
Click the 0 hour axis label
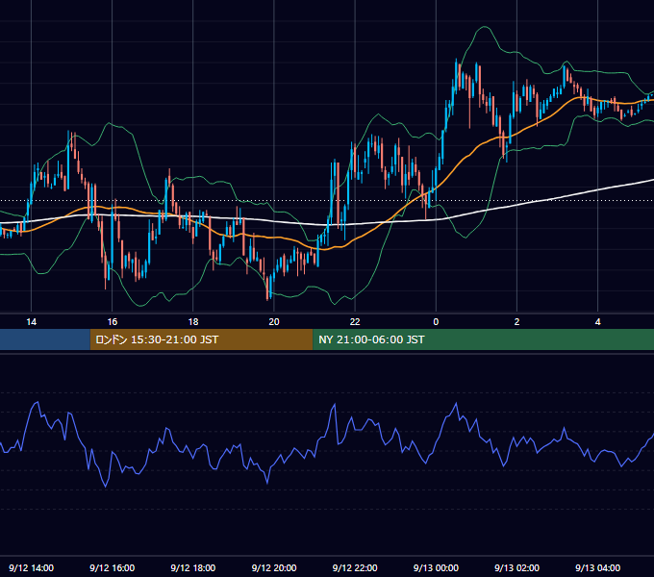coord(436,322)
